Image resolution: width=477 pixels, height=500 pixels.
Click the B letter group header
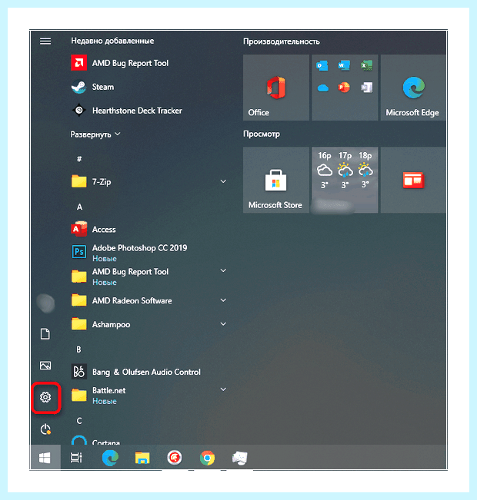(x=78, y=349)
